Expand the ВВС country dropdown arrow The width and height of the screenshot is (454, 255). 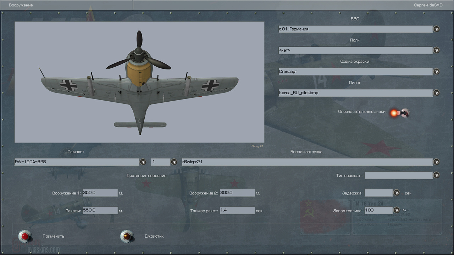(x=437, y=29)
